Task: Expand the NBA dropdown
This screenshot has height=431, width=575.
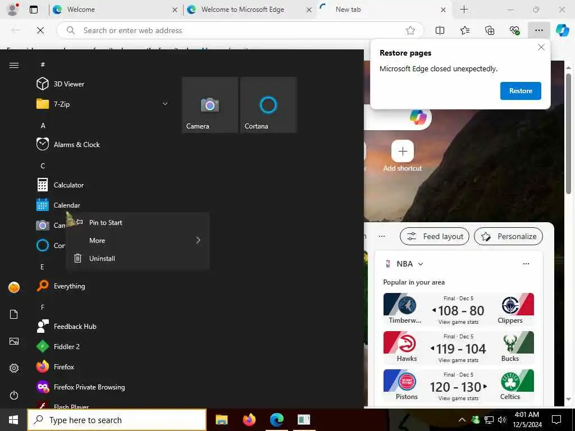Action: click(421, 264)
